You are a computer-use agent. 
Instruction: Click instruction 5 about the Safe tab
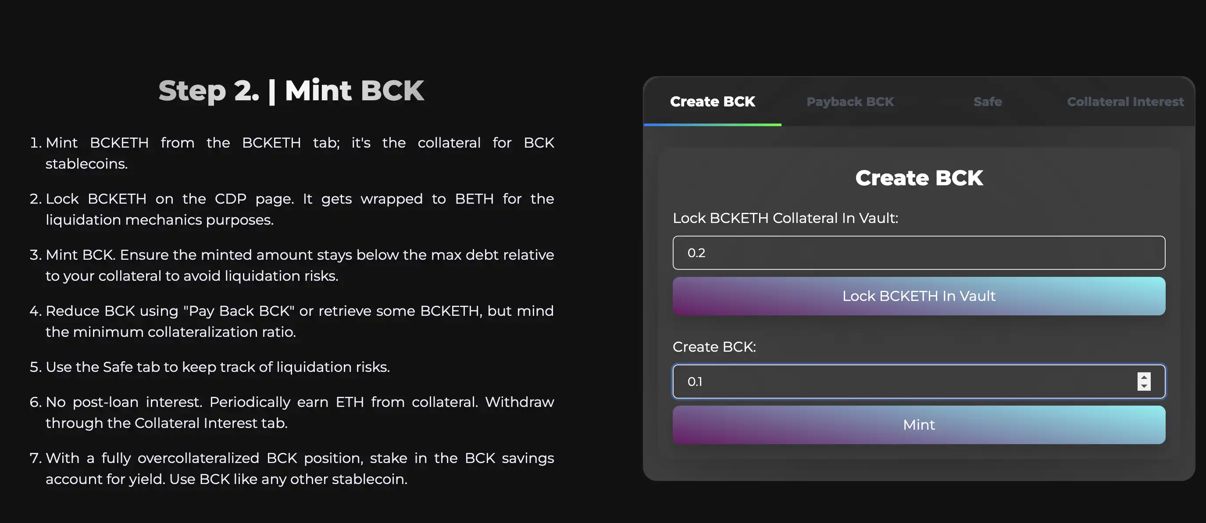210,367
